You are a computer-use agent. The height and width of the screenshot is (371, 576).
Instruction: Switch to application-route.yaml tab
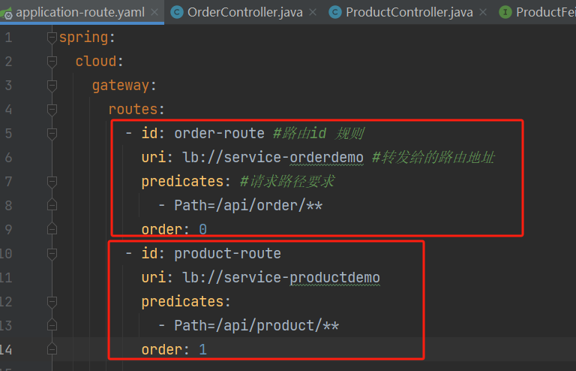coord(80,12)
